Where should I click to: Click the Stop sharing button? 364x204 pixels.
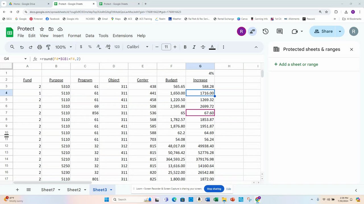pyautogui.click(x=214, y=189)
